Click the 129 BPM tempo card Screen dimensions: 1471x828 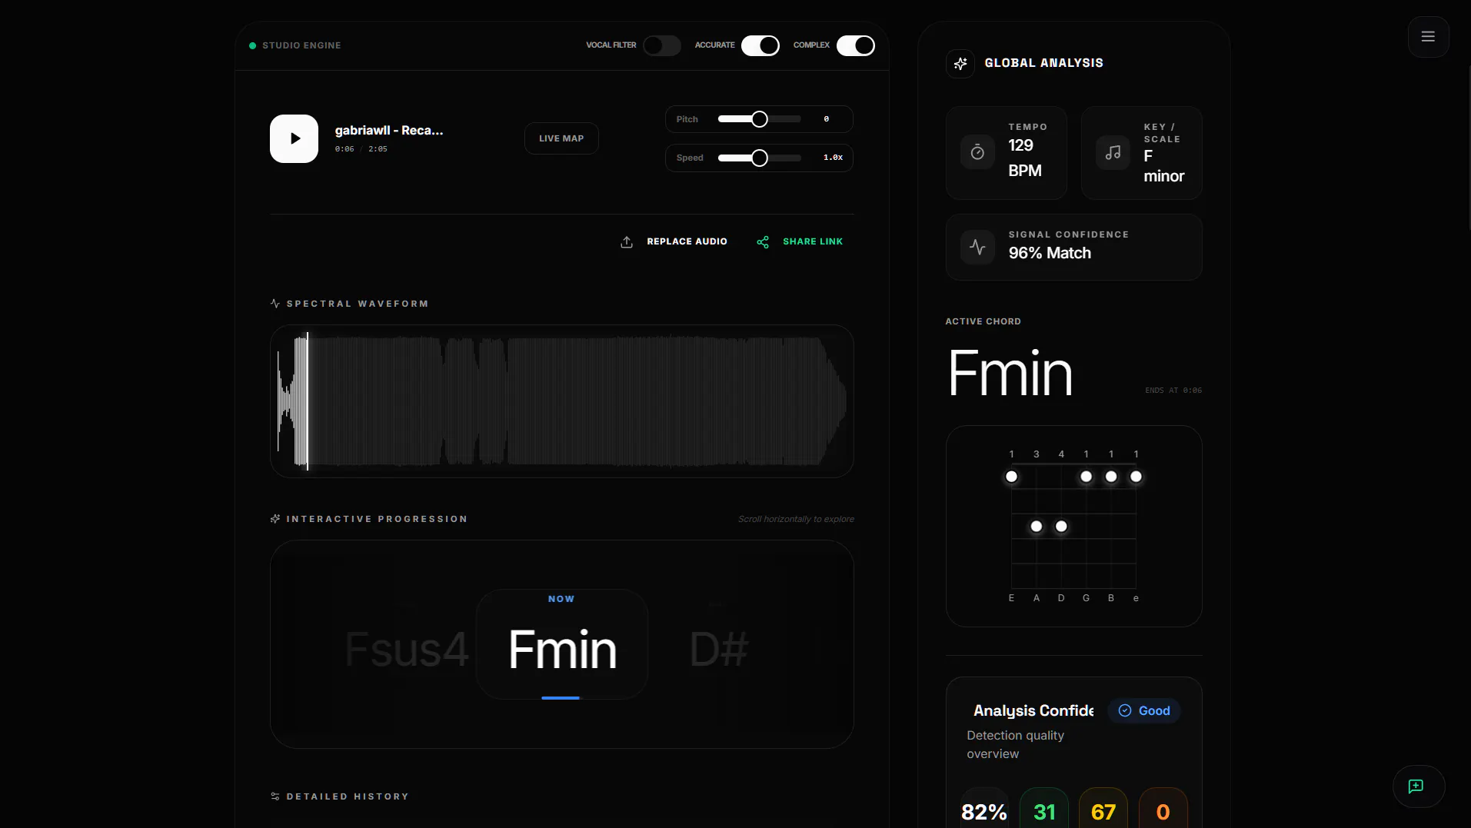tap(1007, 153)
